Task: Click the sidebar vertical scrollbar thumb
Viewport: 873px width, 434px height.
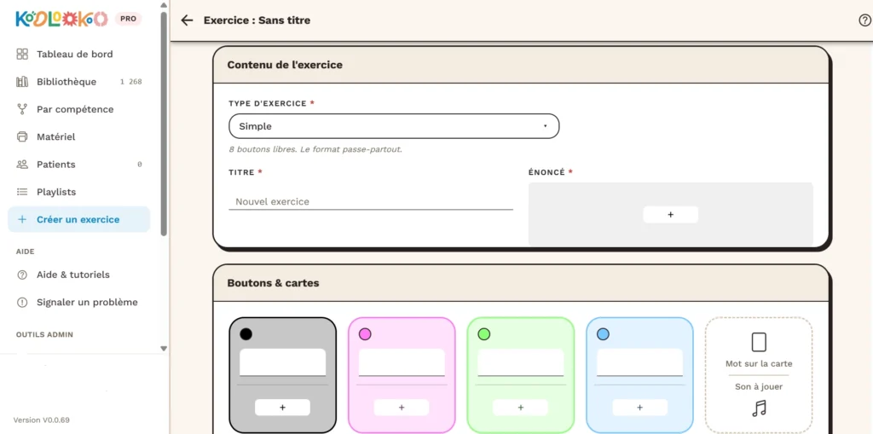Action: 164,123
